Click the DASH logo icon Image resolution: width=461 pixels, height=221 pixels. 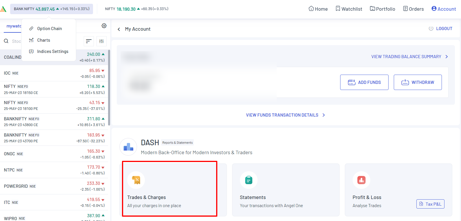[x=128, y=147]
